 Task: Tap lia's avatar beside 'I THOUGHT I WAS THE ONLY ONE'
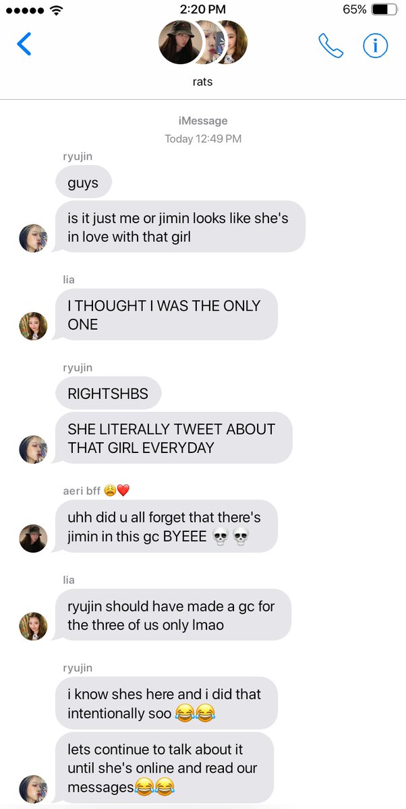coord(33,326)
